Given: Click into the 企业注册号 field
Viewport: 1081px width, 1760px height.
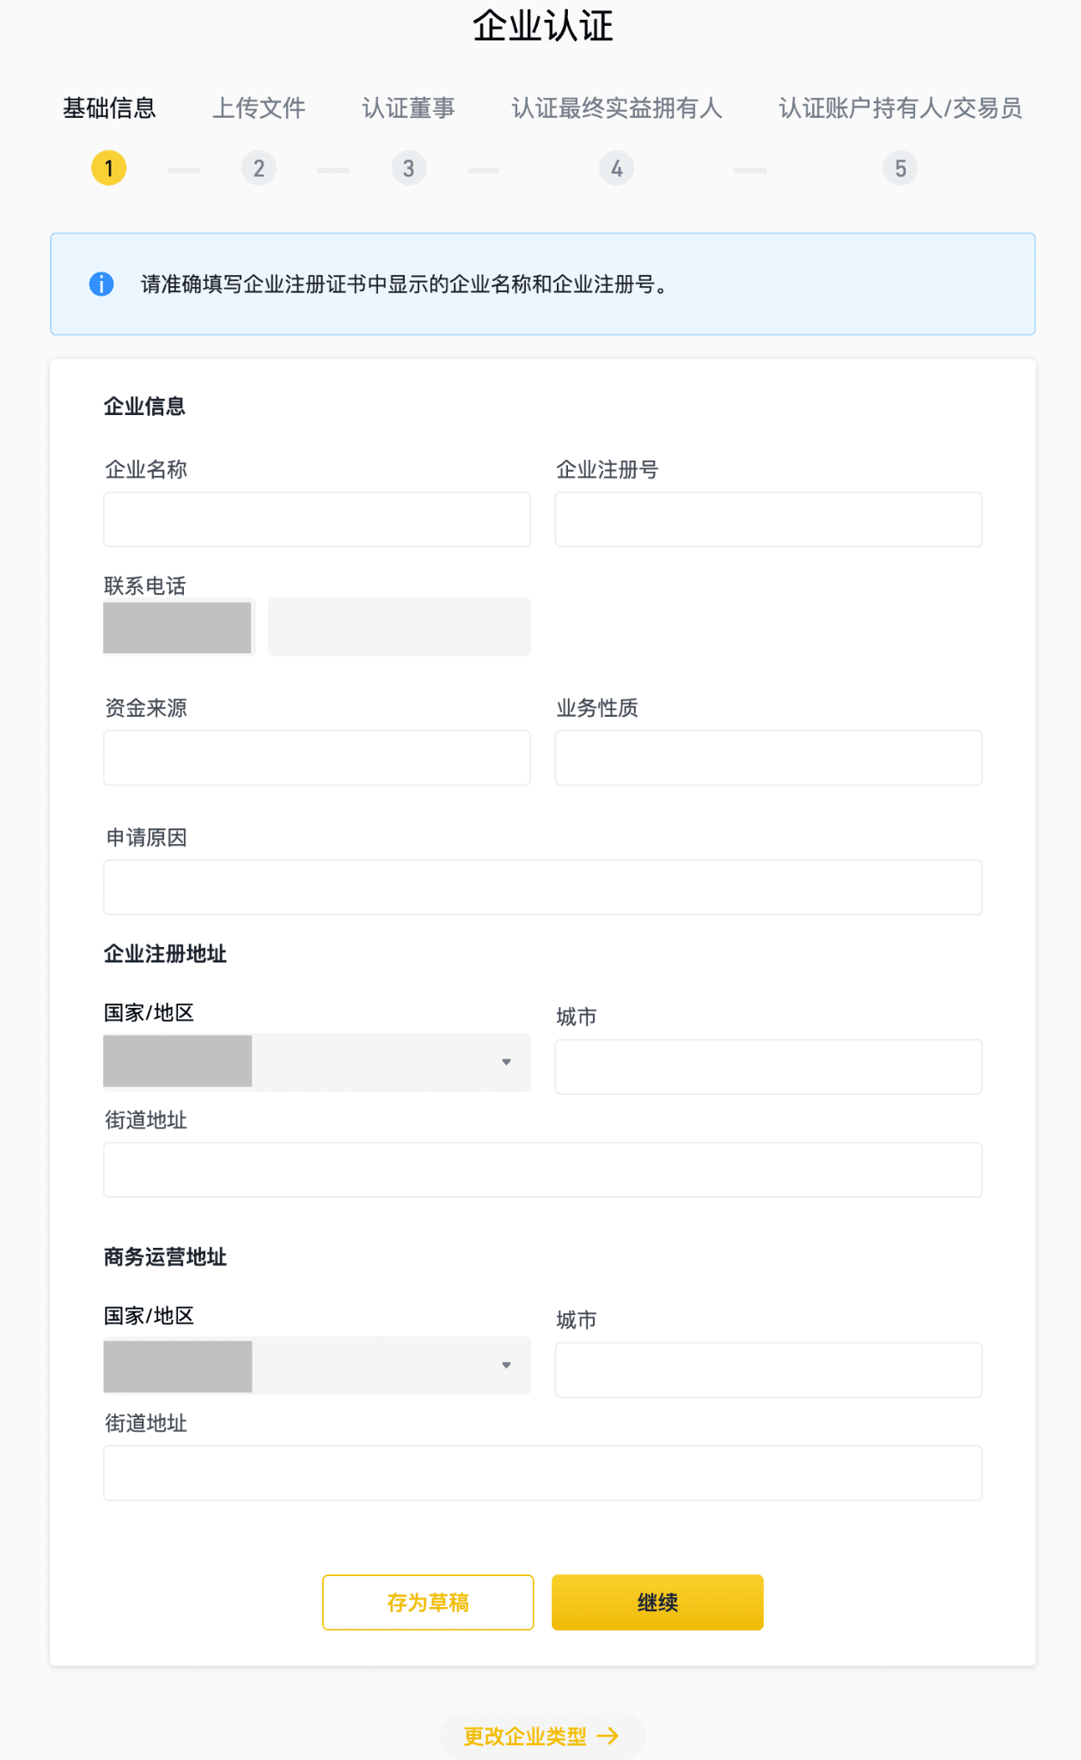Looking at the screenshot, I should click(x=768, y=520).
